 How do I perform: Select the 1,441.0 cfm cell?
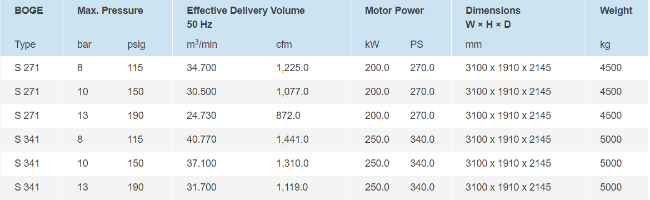(292, 139)
